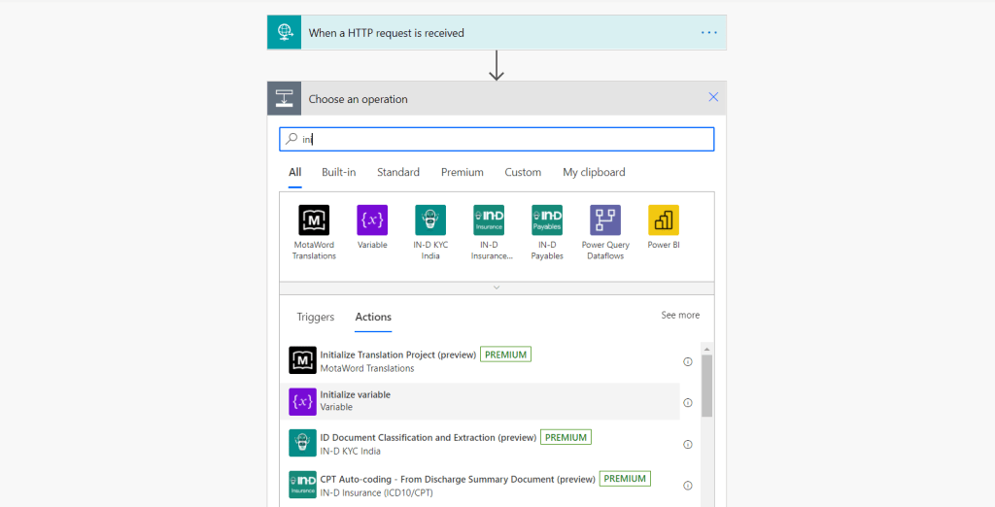Add the Initialize variable action
995x507 pixels.
coord(356,400)
